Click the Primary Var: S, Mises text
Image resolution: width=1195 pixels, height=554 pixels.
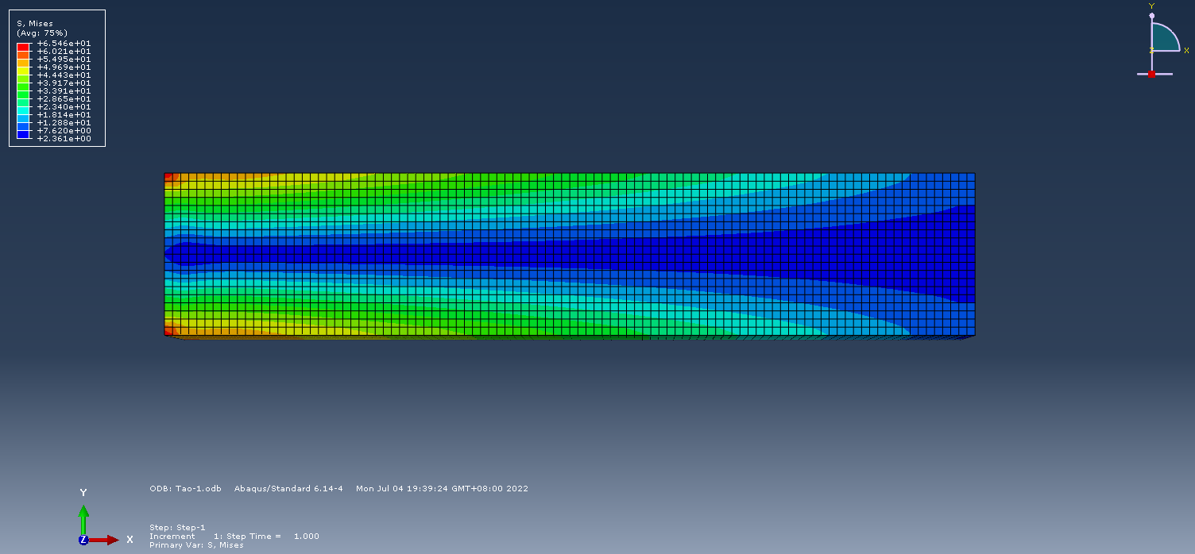coord(196,545)
